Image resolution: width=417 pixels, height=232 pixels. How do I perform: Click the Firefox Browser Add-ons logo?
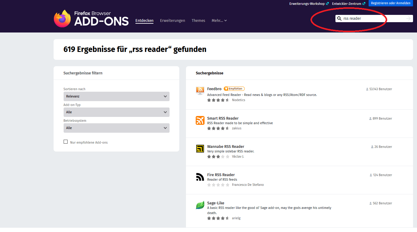pos(91,19)
